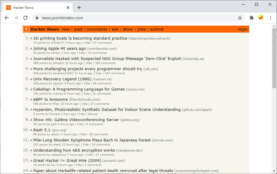Upvote the Journalists Hacked NSO Group story
The width and height of the screenshot is (277, 174).
(31, 59)
